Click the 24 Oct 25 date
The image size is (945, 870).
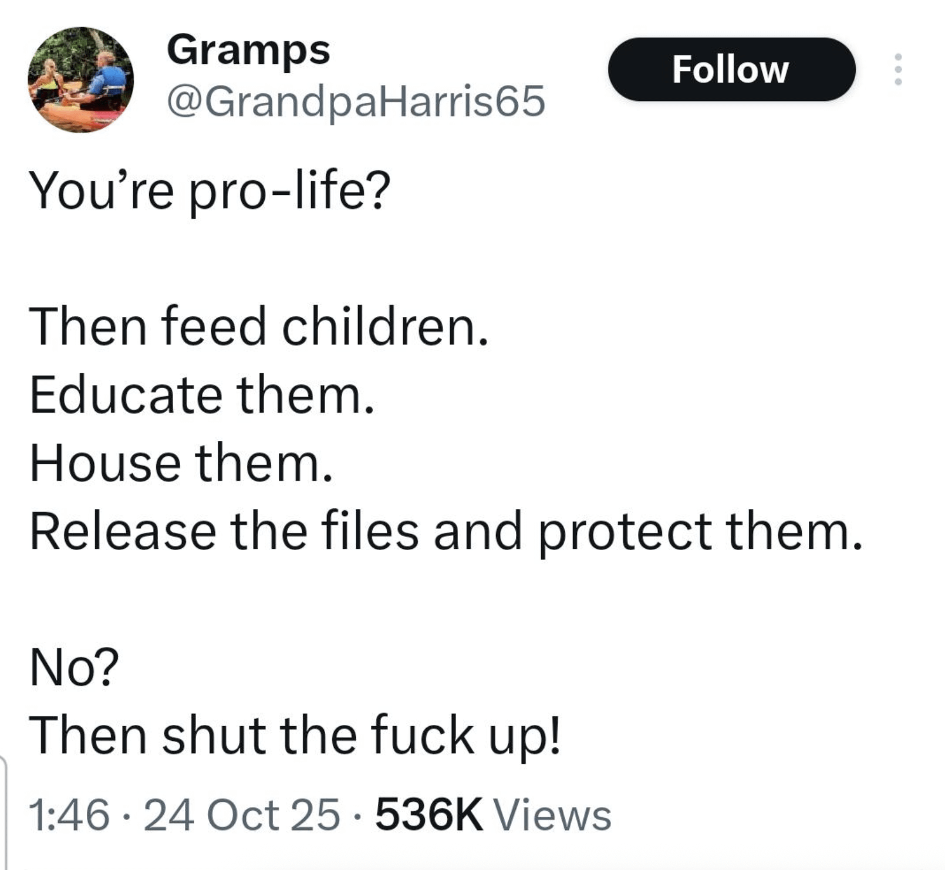tap(241, 815)
